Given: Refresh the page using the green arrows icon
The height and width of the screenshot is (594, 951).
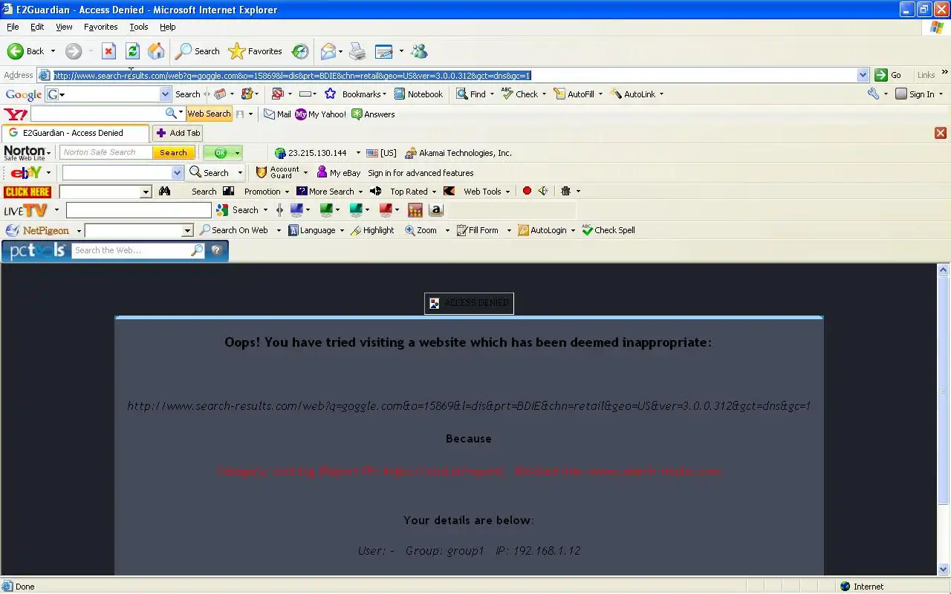Looking at the screenshot, I should click(x=132, y=51).
